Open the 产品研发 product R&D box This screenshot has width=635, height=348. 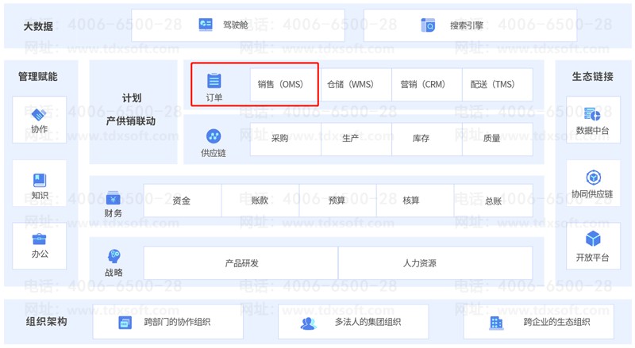pyautogui.click(x=241, y=263)
